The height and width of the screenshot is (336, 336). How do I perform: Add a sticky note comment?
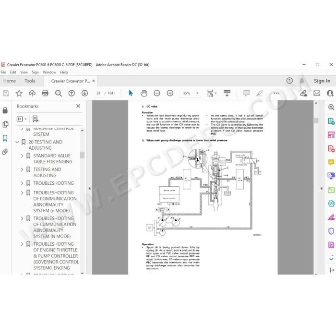click(x=246, y=93)
